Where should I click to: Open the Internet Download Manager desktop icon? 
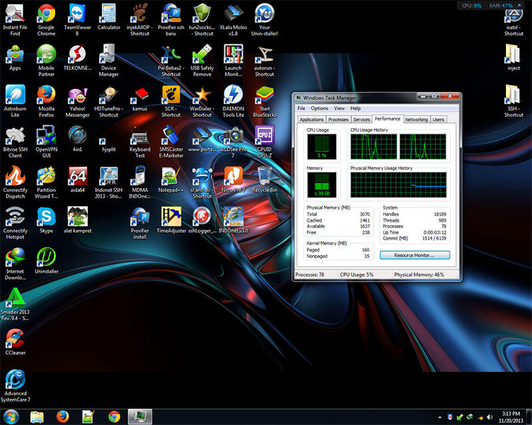click(x=15, y=264)
